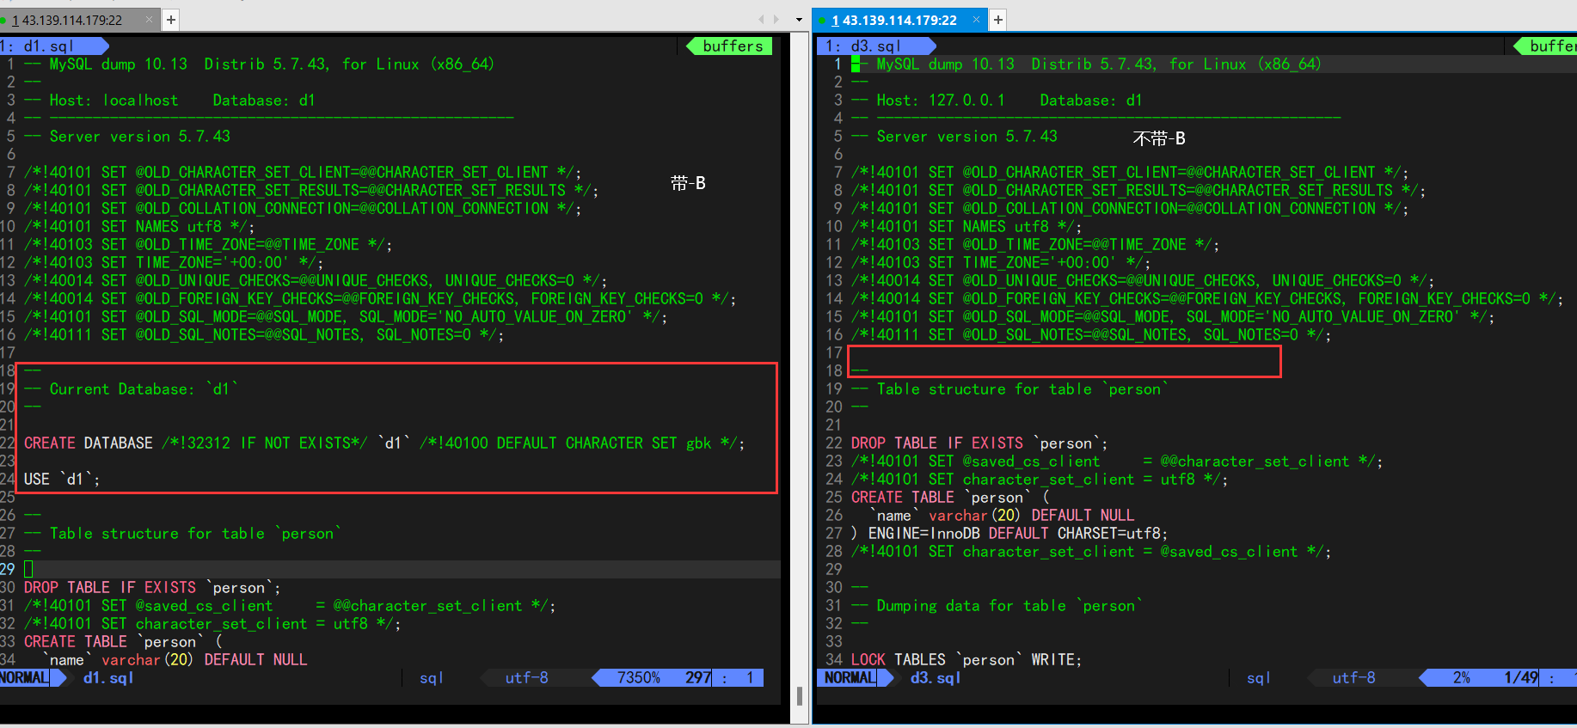1577x728 pixels.
Task: Click 'Table structure for table' line in left pane
Action: tap(182, 534)
